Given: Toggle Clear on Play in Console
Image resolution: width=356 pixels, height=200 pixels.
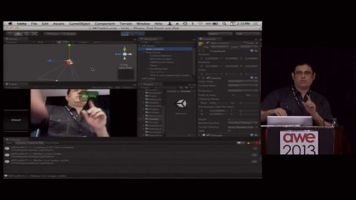Looking at the screenshot, I should (36, 143).
